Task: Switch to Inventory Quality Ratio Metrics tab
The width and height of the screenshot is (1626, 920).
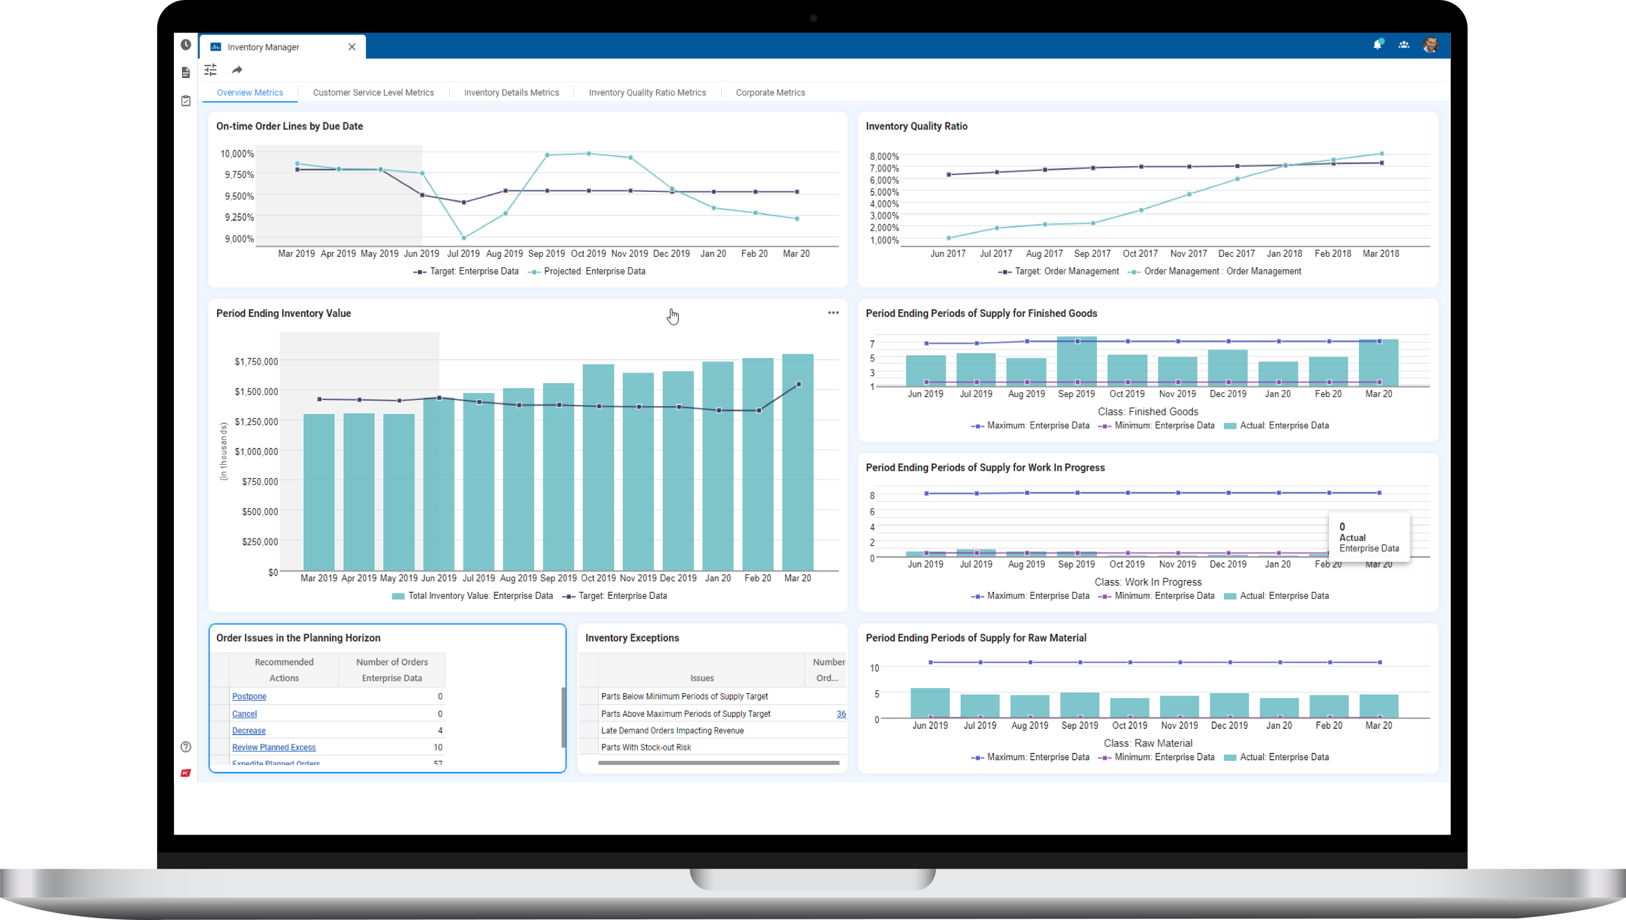Action: [x=647, y=93]
